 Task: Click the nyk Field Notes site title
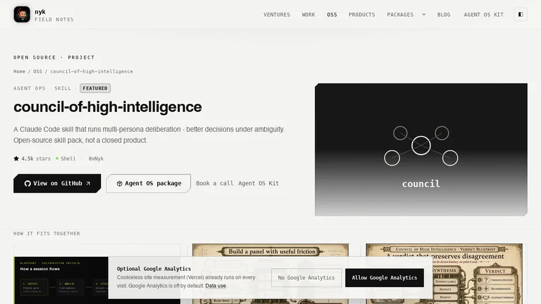[x=54, y=15]
